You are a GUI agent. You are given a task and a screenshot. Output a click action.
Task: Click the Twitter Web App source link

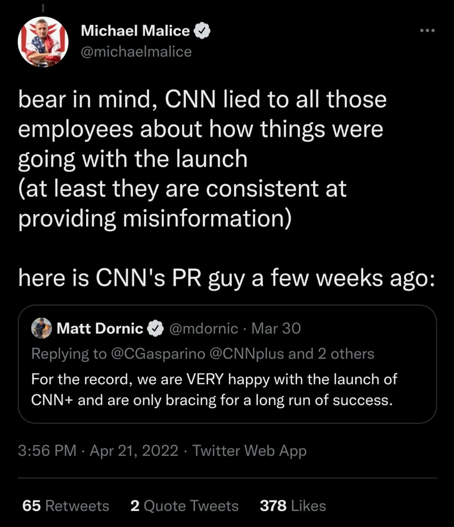249,451
